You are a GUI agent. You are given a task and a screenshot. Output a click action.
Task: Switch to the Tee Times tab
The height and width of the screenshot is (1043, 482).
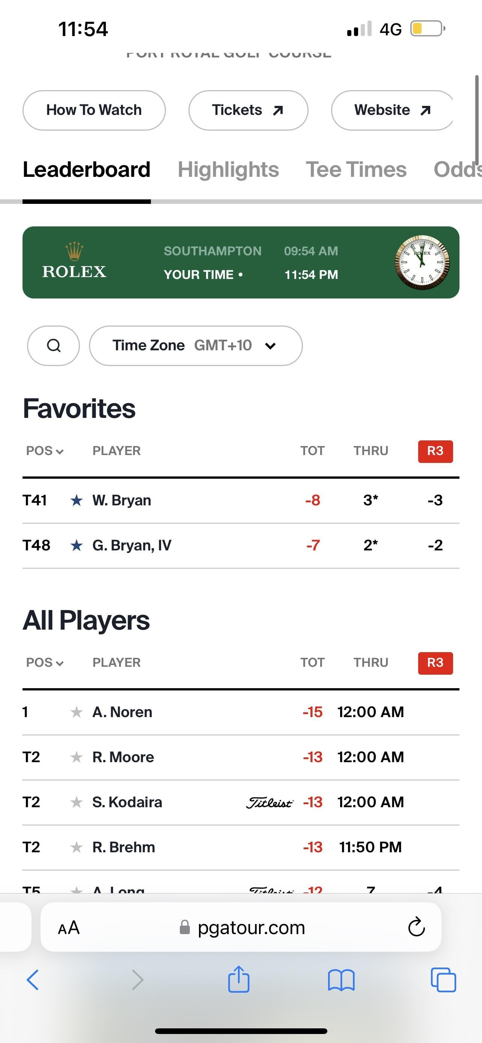coord(356,170)
